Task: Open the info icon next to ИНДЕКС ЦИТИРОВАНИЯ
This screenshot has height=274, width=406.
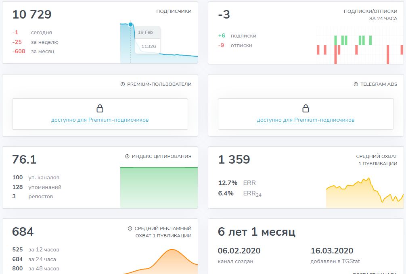Action: pos(128,156)
